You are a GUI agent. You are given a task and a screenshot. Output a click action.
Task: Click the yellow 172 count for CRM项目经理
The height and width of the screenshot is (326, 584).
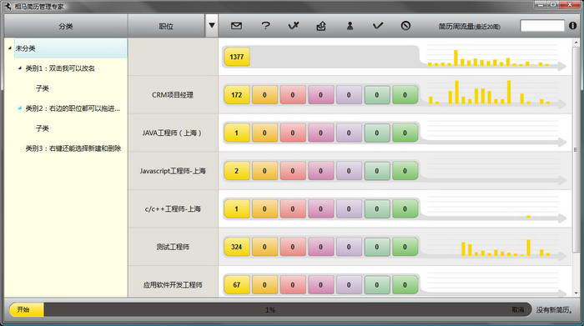pyautogui.click(x=236, y=95)
